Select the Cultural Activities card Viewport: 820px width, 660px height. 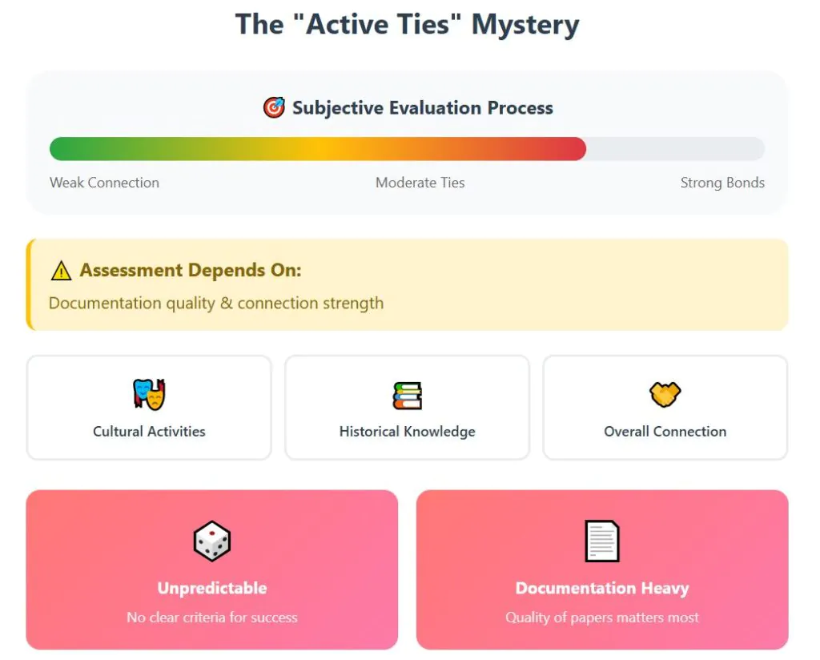(x=149, y=408)
